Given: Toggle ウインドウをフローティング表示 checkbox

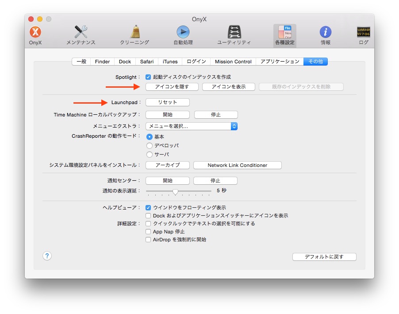Looking at the screenshot, I should (148, 208).
